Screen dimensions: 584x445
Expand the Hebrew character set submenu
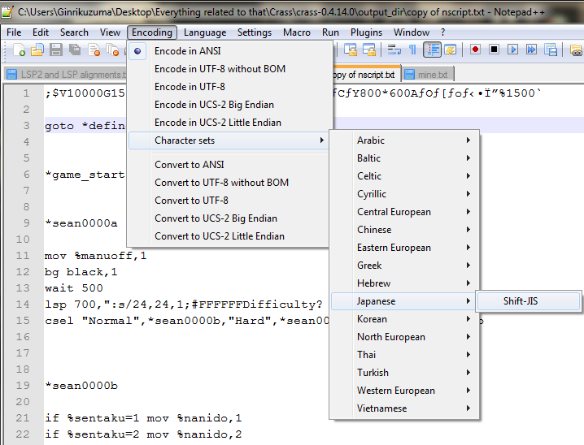click(x=404, y=283)
